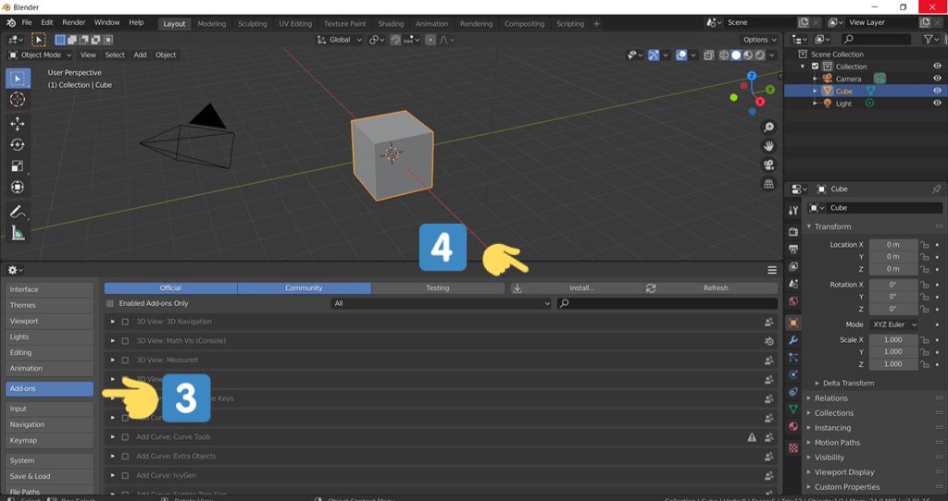This screenshot has height=501, width=948.
Task: Open the XYZ Euler rotation mode dropdown
Action: tap(893, 324)
